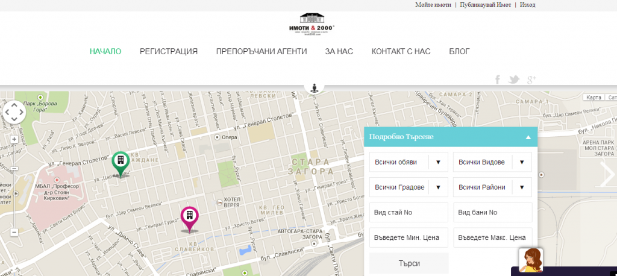
Task: Click the next slide arrow on map
Action: pos(608,174)
